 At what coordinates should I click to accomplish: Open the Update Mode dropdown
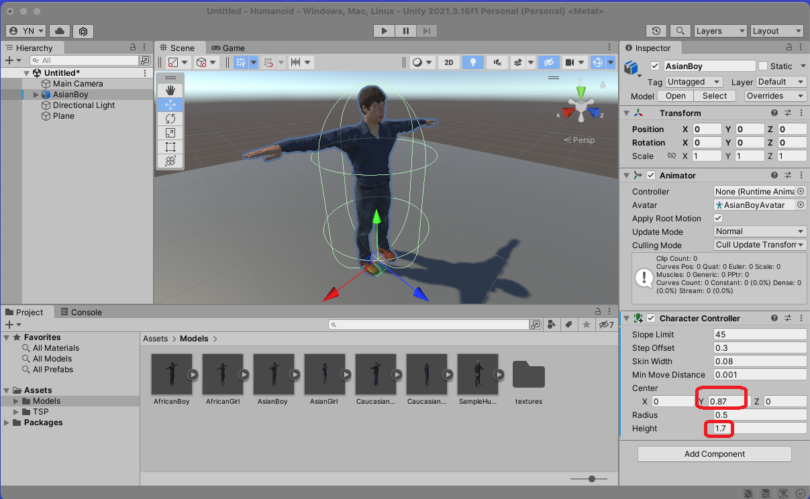click(x=760, y=231)
